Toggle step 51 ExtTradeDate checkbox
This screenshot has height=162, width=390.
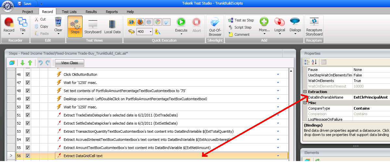click(28, 115)
